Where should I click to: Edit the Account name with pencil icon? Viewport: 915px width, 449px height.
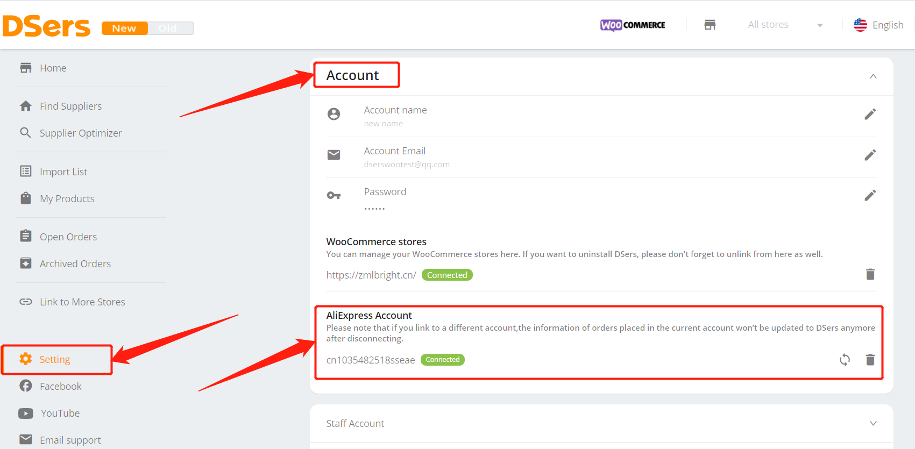870,114
